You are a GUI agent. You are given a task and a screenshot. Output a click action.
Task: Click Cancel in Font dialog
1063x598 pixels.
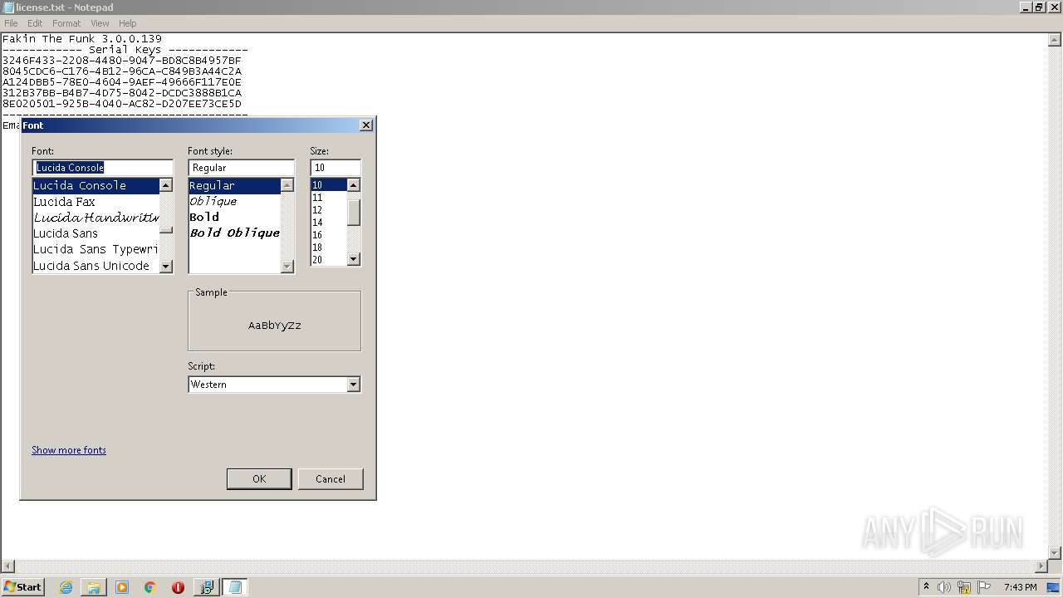coord(331,478)
